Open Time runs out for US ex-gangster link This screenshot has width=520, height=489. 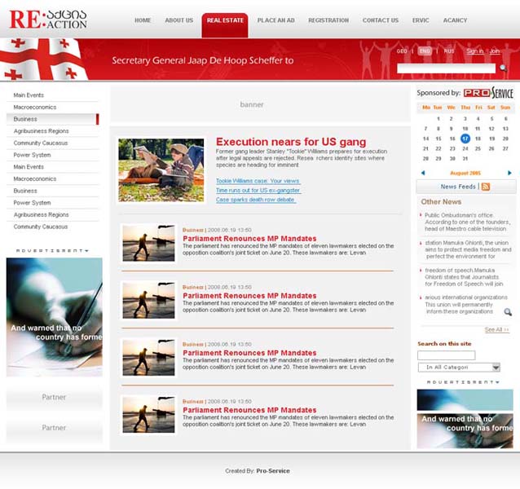point(258,190)
